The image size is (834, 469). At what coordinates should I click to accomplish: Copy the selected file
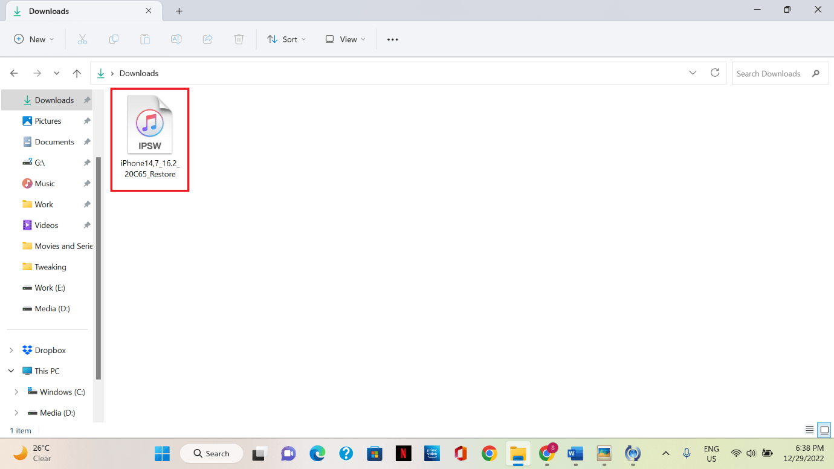pos(114,39)
